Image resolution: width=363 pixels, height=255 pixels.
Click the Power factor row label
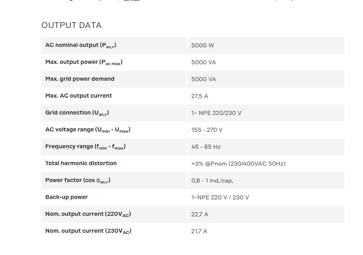(x=78, y=180)
